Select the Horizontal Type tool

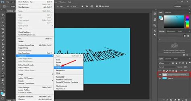pyautogui.click(x=3, y=69)
